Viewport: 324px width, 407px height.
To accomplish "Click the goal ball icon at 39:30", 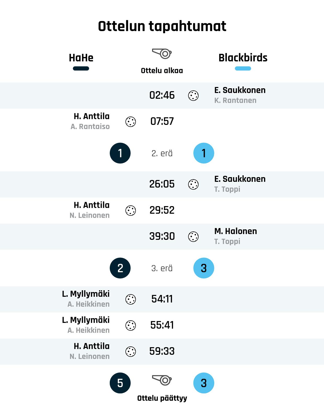I will pyautogui.click(x=193, y=237).
